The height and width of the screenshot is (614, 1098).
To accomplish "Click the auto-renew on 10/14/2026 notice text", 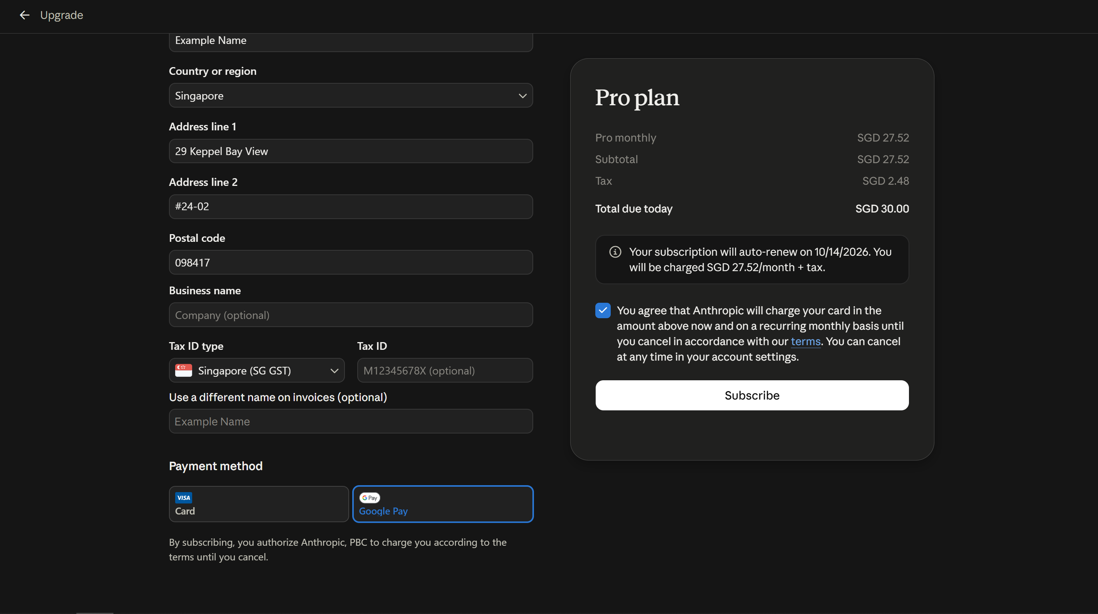I will pos(760,260).
